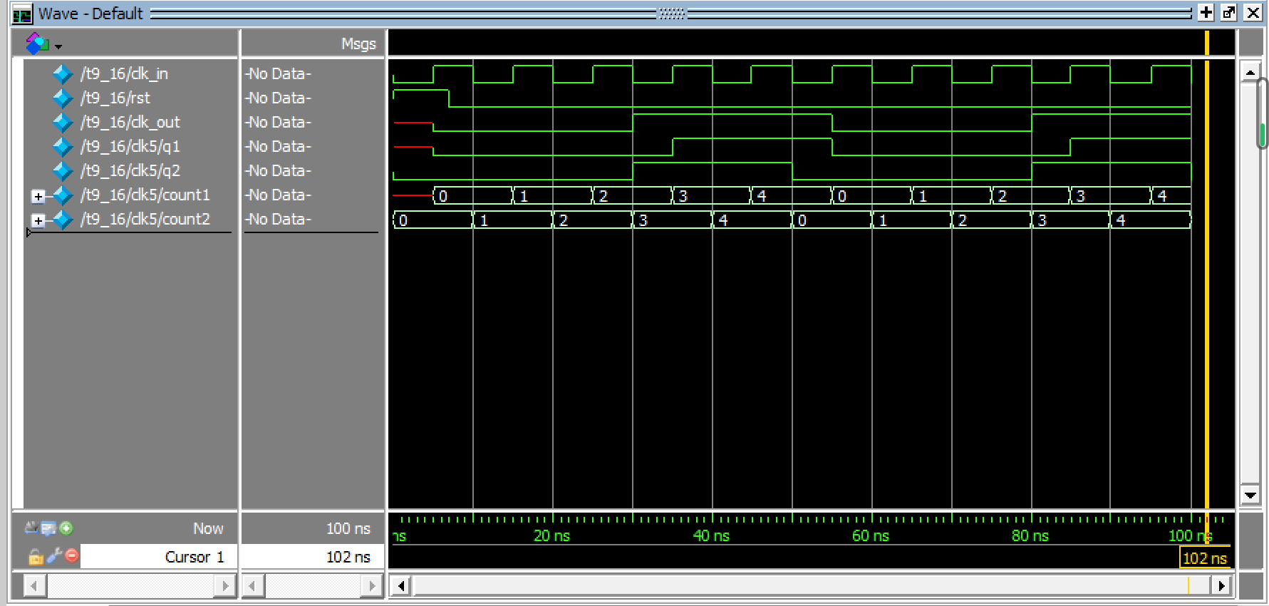The image size is (1269, 606).
Task: Click the plus zoom icon in Wave title bar
Action: pyautogui.click(x=1206, y=12)
